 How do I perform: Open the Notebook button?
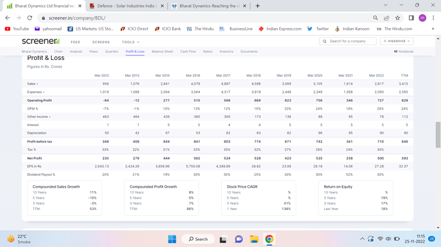(403, 52)
